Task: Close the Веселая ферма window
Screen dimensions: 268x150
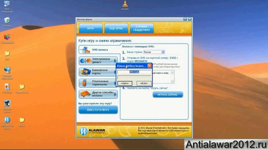Action: point(190,19)
